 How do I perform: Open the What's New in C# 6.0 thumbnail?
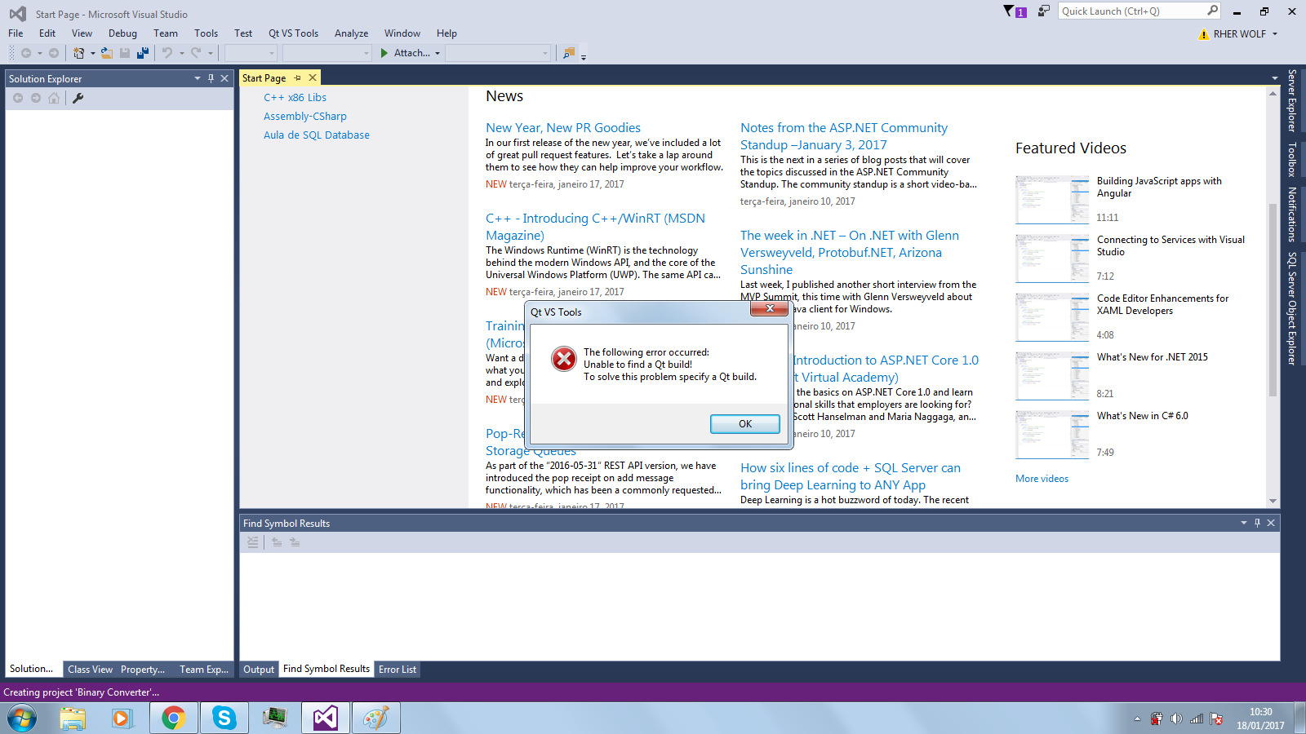tap(1052, 435)
